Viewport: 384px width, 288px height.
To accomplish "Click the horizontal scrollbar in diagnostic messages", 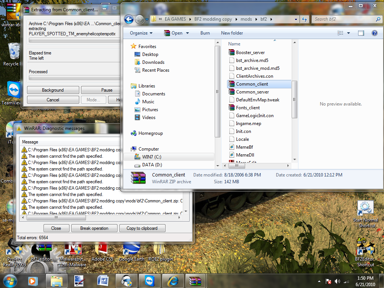I will click(56, 217).
